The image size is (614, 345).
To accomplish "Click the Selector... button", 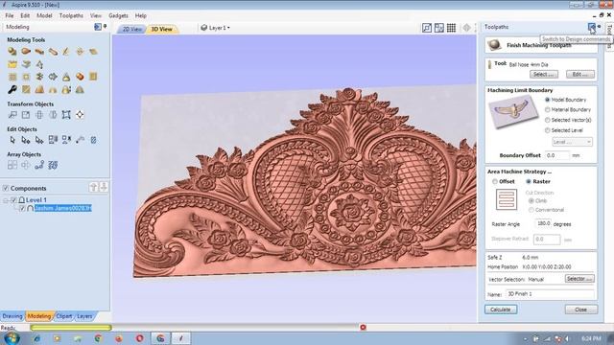I will [x=579, y=279].
